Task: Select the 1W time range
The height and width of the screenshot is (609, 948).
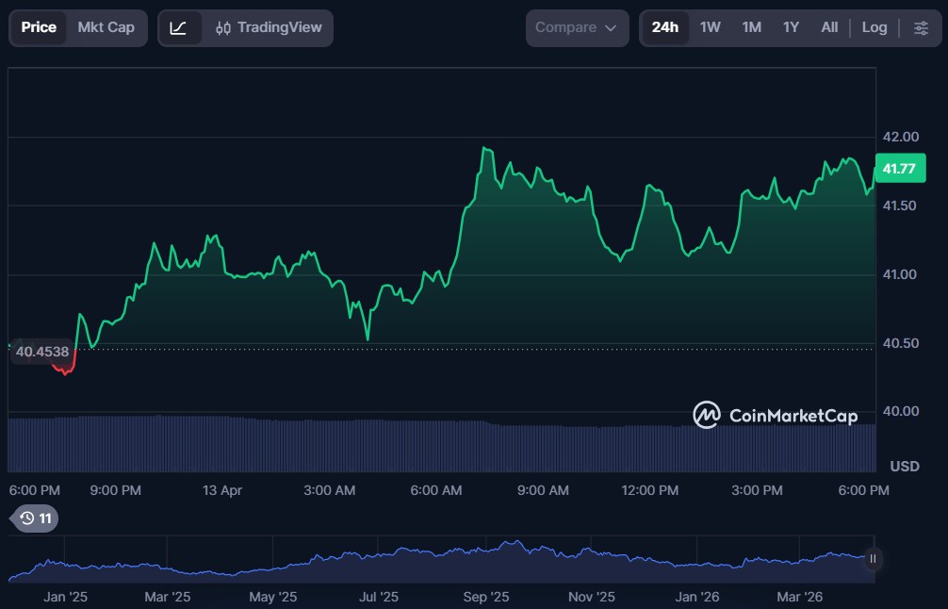Action: (710, 28)
